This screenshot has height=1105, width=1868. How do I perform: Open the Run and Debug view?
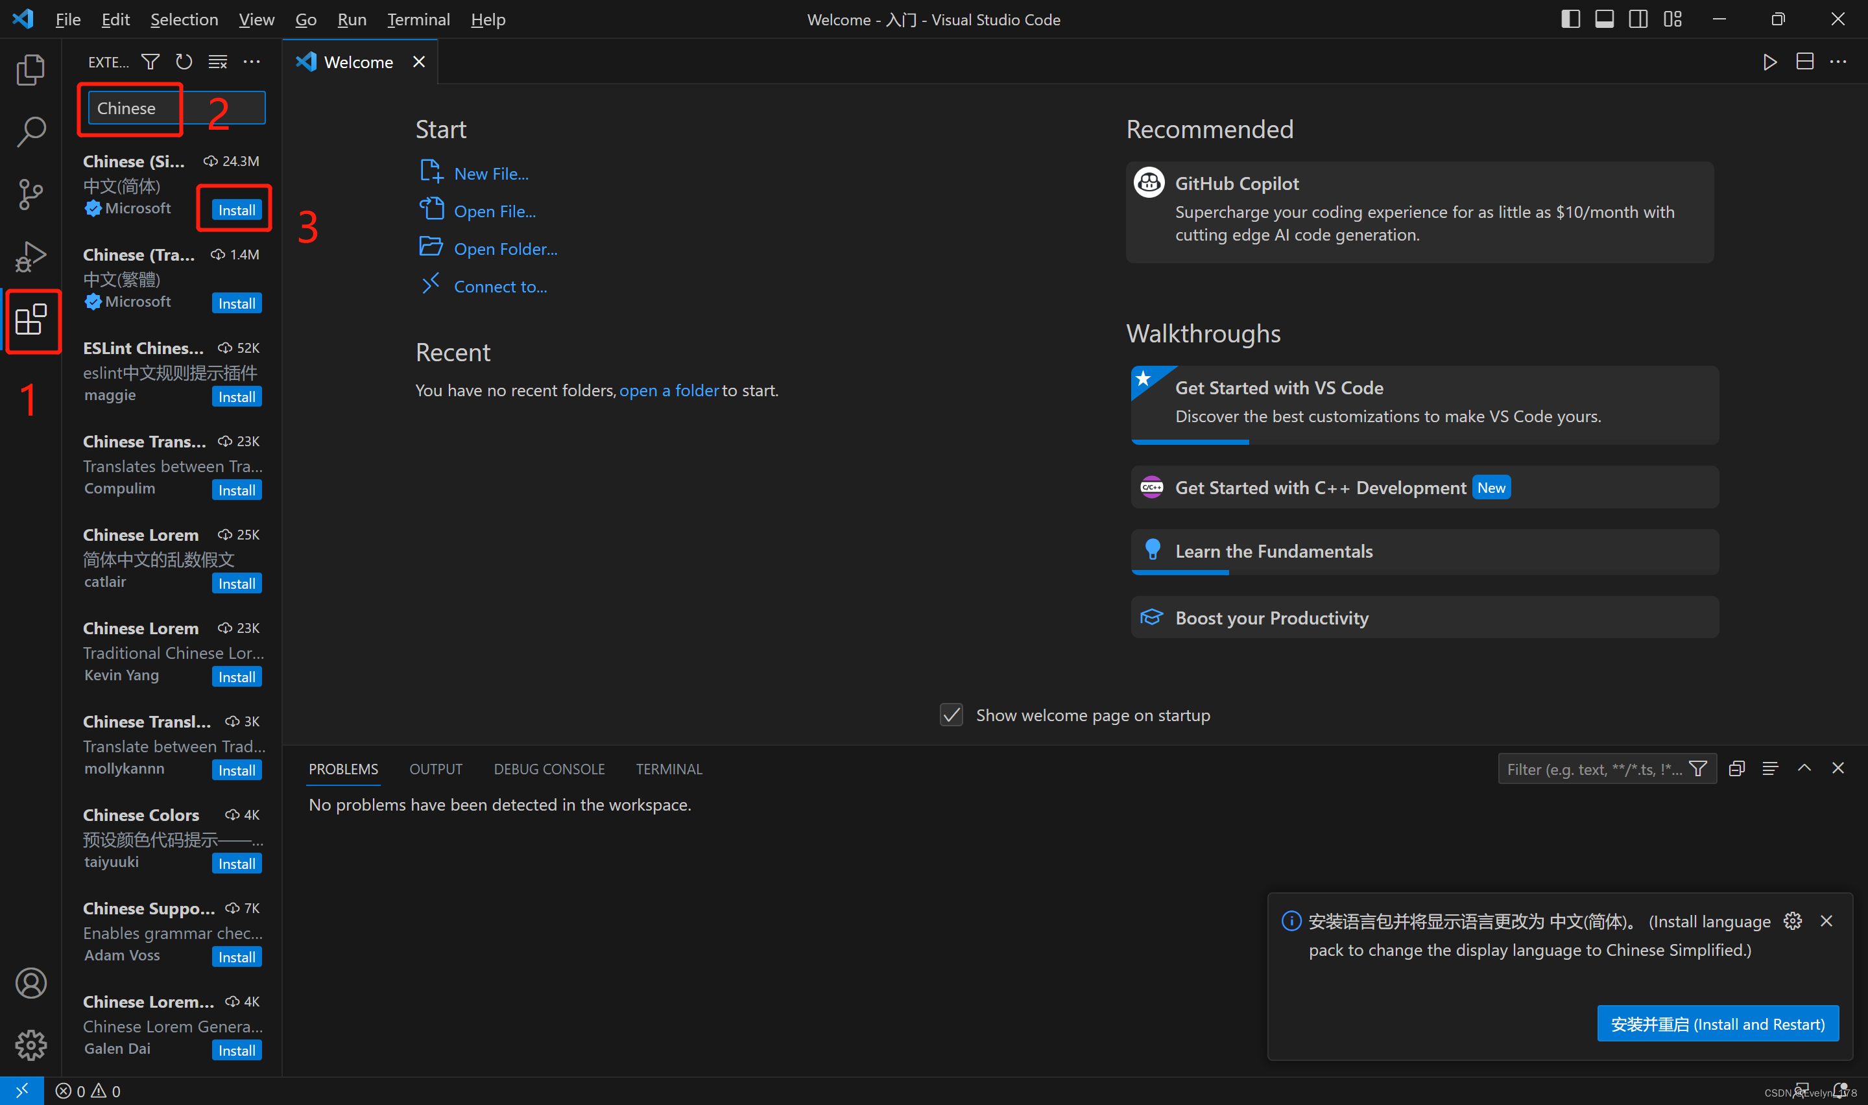coord(31,255)
